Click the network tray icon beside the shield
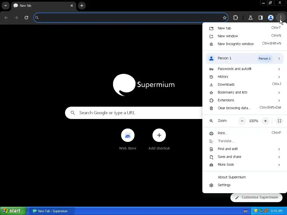Screen dimensions: 287x215 point(261,211)
